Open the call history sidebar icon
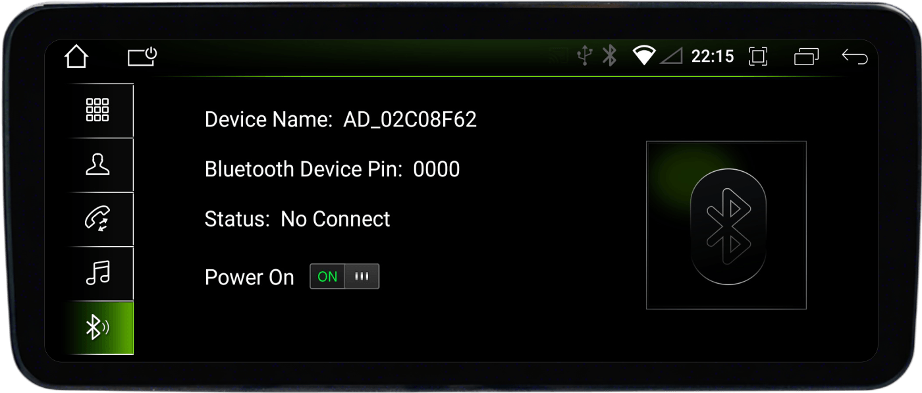The image size is (922, 393). point(97,219)
